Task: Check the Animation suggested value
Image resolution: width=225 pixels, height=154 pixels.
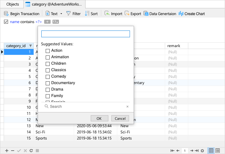Action: [48, 57]
